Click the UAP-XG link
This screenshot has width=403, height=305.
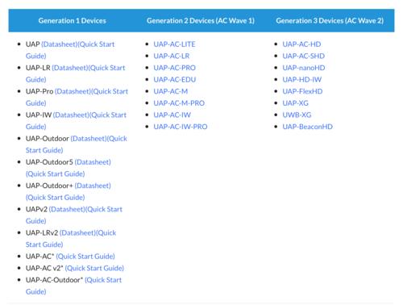295,103
